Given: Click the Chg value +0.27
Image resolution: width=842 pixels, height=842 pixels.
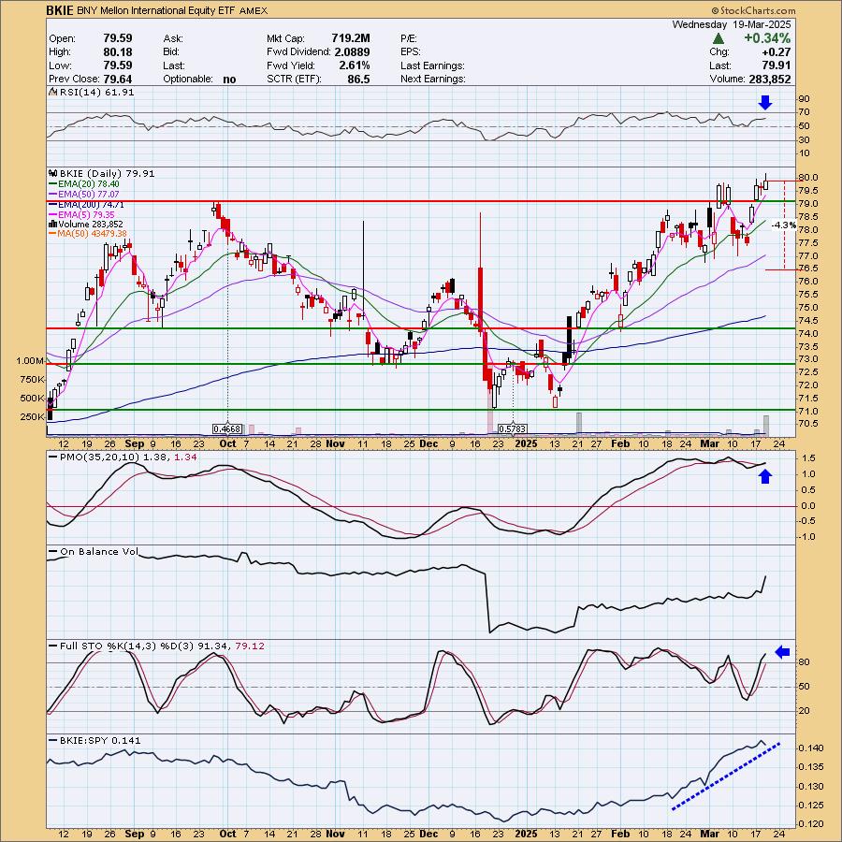Looking at the screenshot, I should pos(776,52).
